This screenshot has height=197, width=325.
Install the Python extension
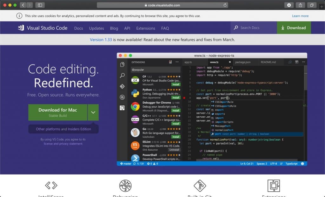click(175, 98)
